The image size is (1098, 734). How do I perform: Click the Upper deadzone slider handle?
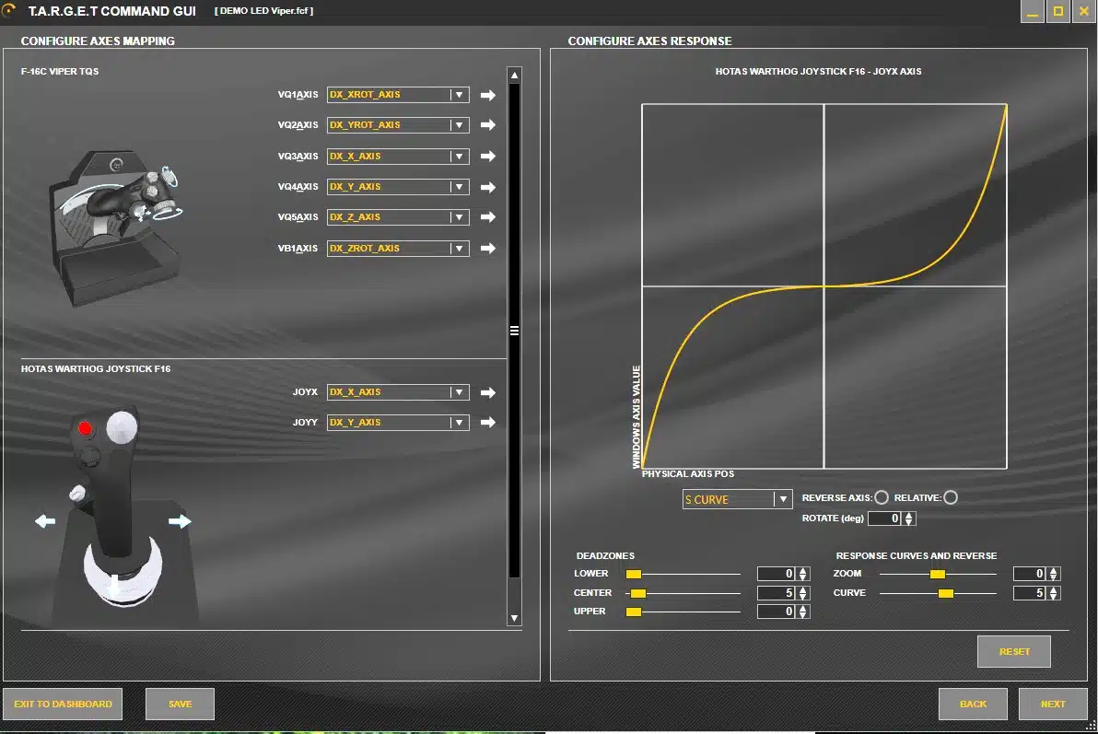[x=634, y=612]
